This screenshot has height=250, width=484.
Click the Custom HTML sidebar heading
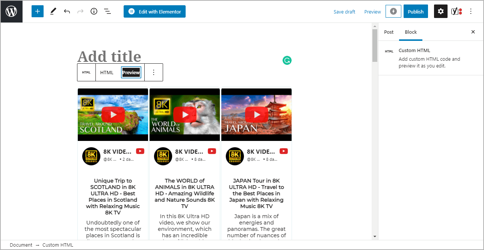pyautogui.click(x=414, y=50)
